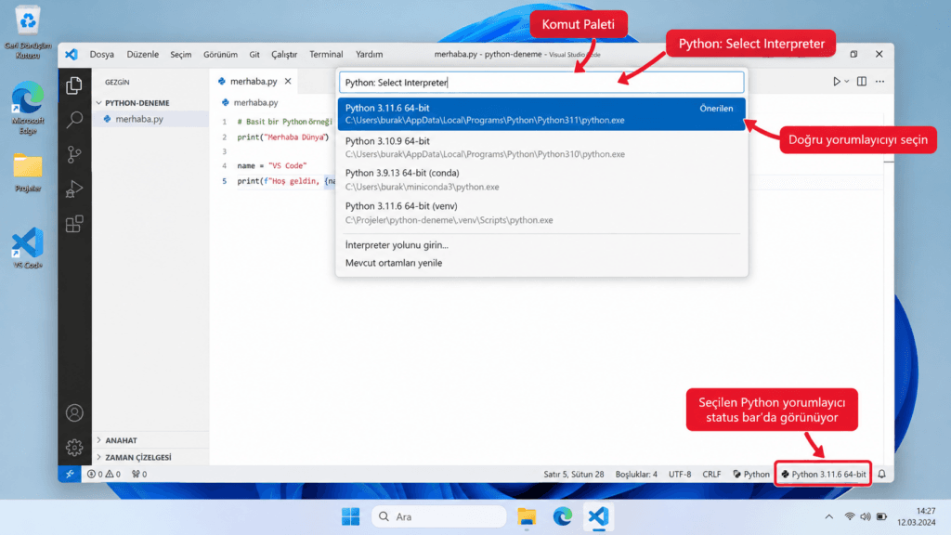Open the Manage gear icon

[74, 448]
